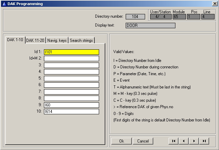Click the next record arrow button
The height and width of the screenshot is (150, 219).
pos(194,141)
